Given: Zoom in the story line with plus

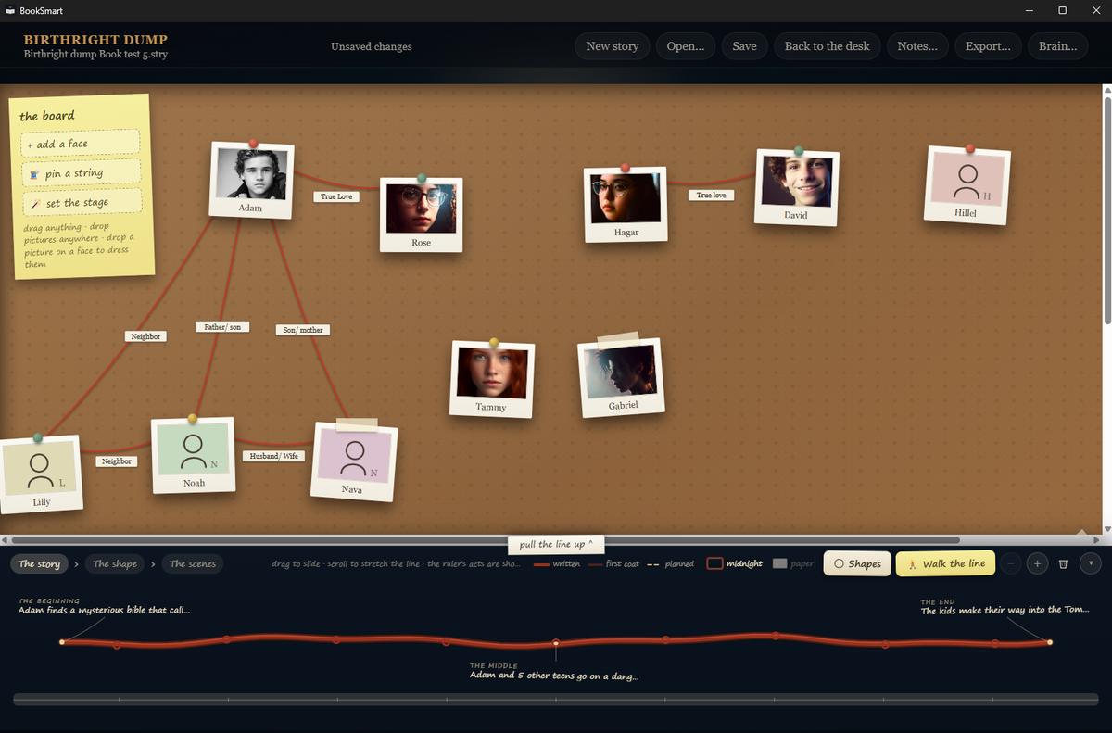Looking at the screenshot, I should click(x=1037, y=563).
